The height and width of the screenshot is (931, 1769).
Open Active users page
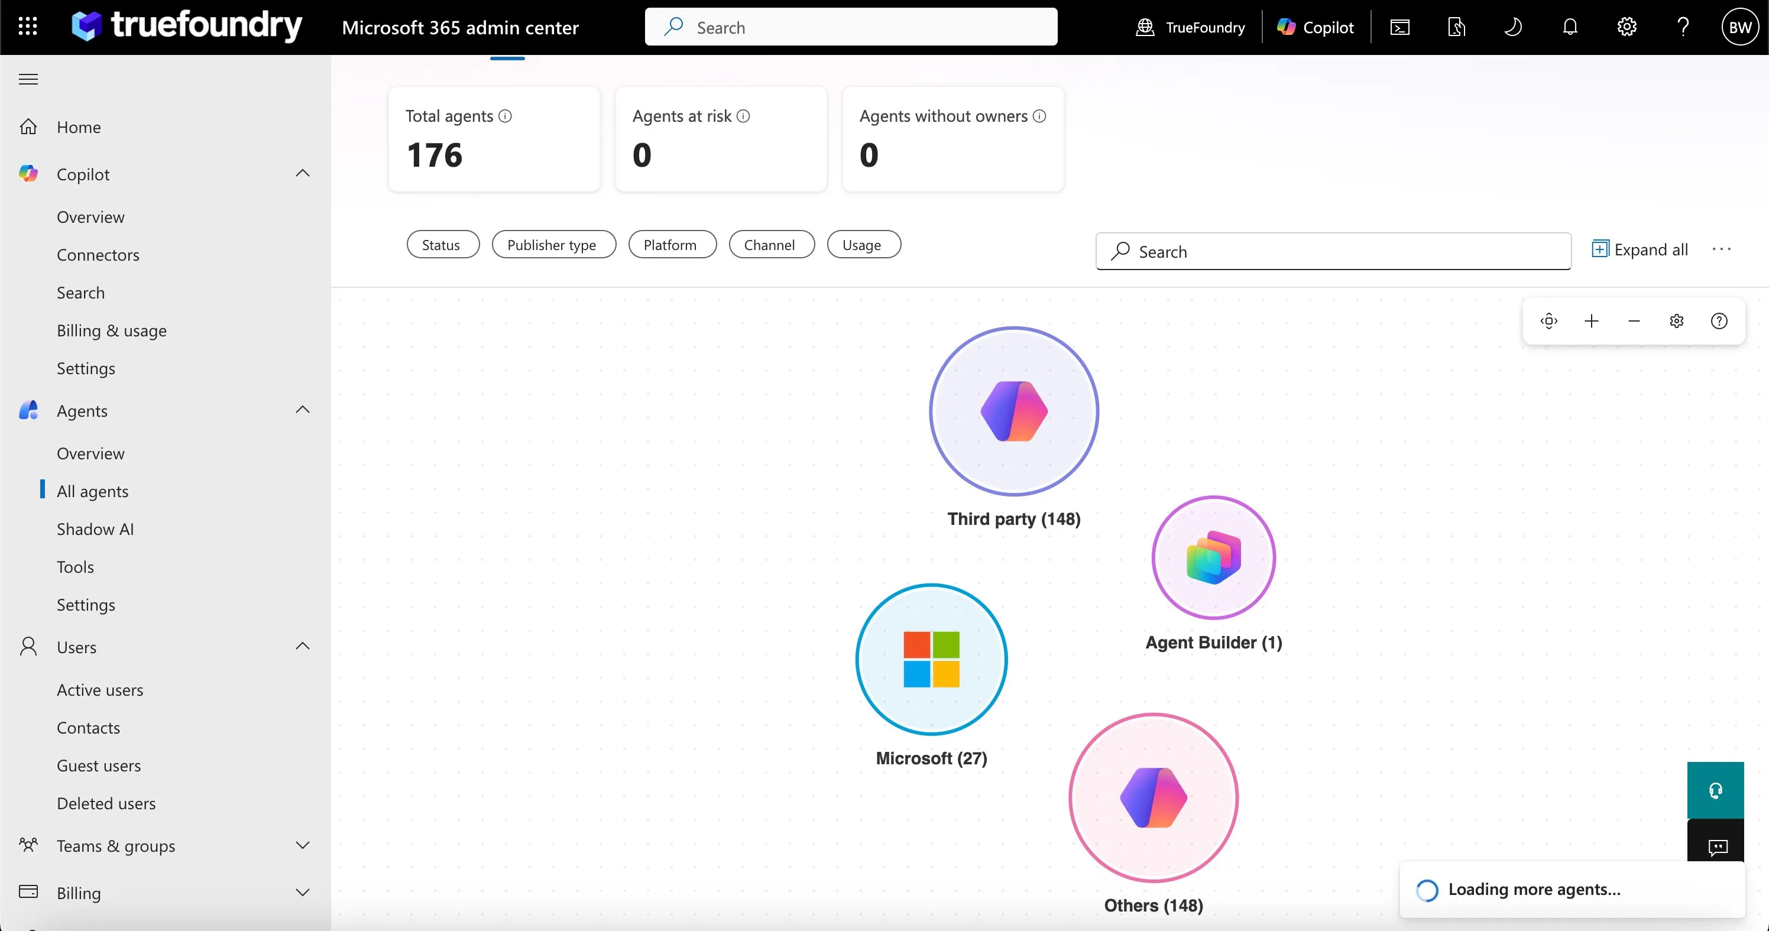tap(101, 690)
